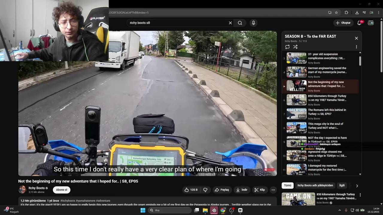Open OBS Studio taskbar icon
Screen dimensions: 383x215
(x=214, y=210)
